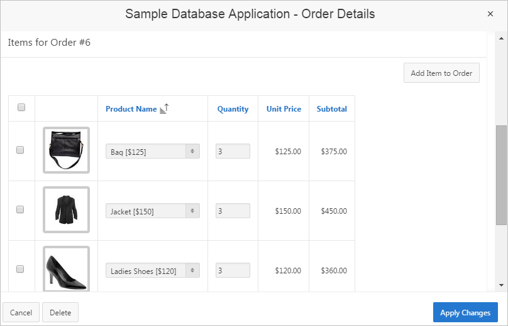Open the Bag [$125] product dropdown
Image resolution: width=508 pixels, height=326 pixels.
[x=152, y=151]
